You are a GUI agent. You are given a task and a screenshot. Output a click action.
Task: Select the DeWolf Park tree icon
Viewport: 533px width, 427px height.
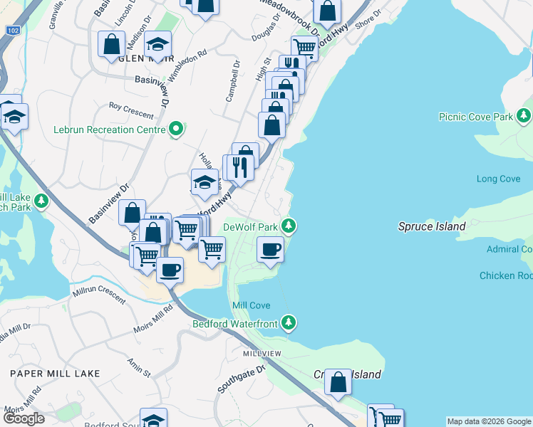point(289,227)
